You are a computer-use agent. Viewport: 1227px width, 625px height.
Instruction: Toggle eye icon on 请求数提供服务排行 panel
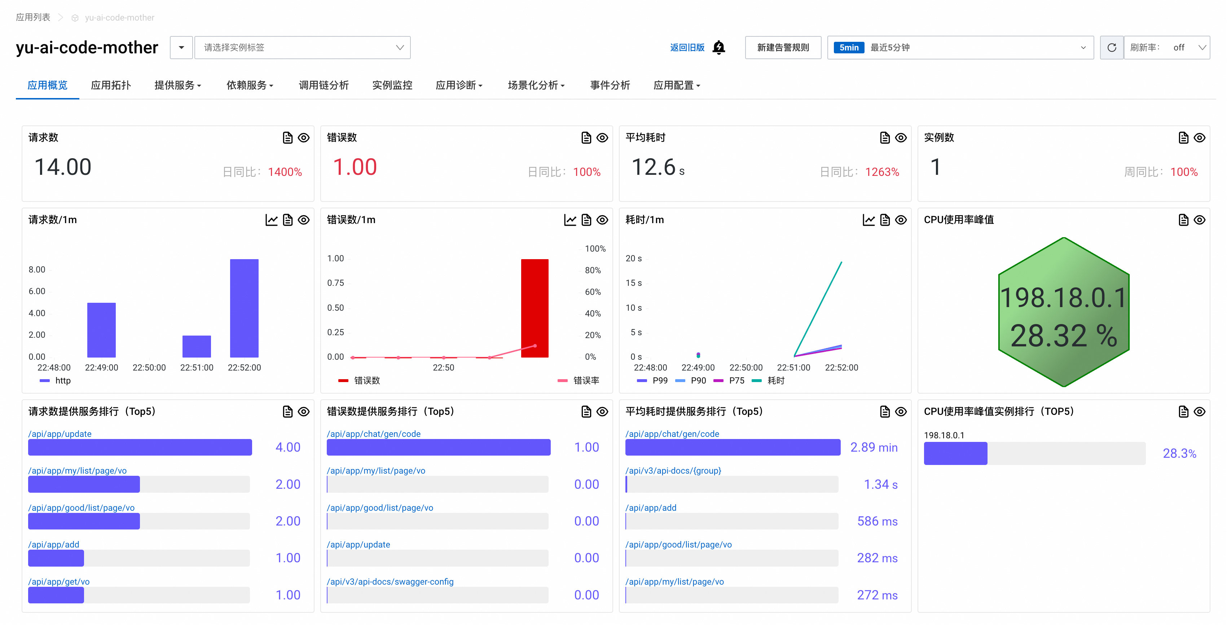coord(303,412)
